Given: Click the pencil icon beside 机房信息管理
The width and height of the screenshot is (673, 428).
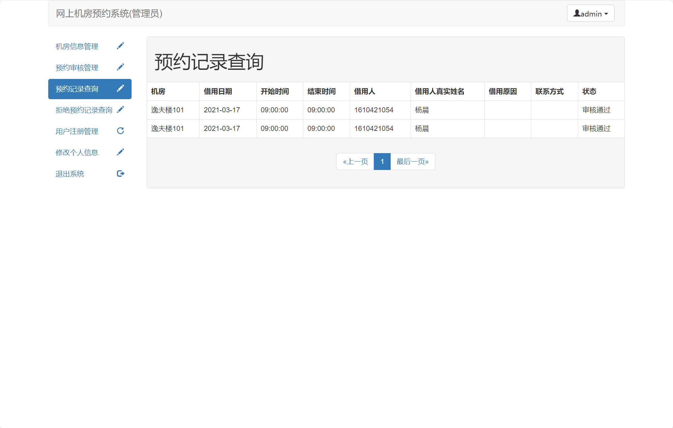Looking at the screenshot, I should tap(121, 46).
